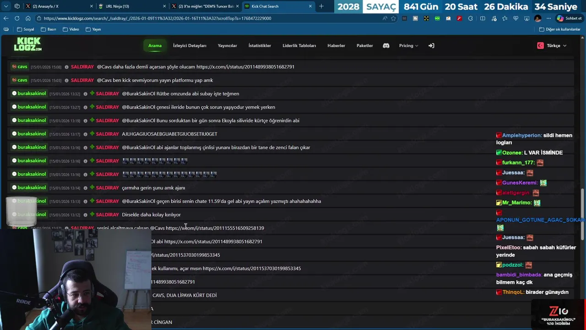Open the read aloud icon in address bar

tap(385, 18)
